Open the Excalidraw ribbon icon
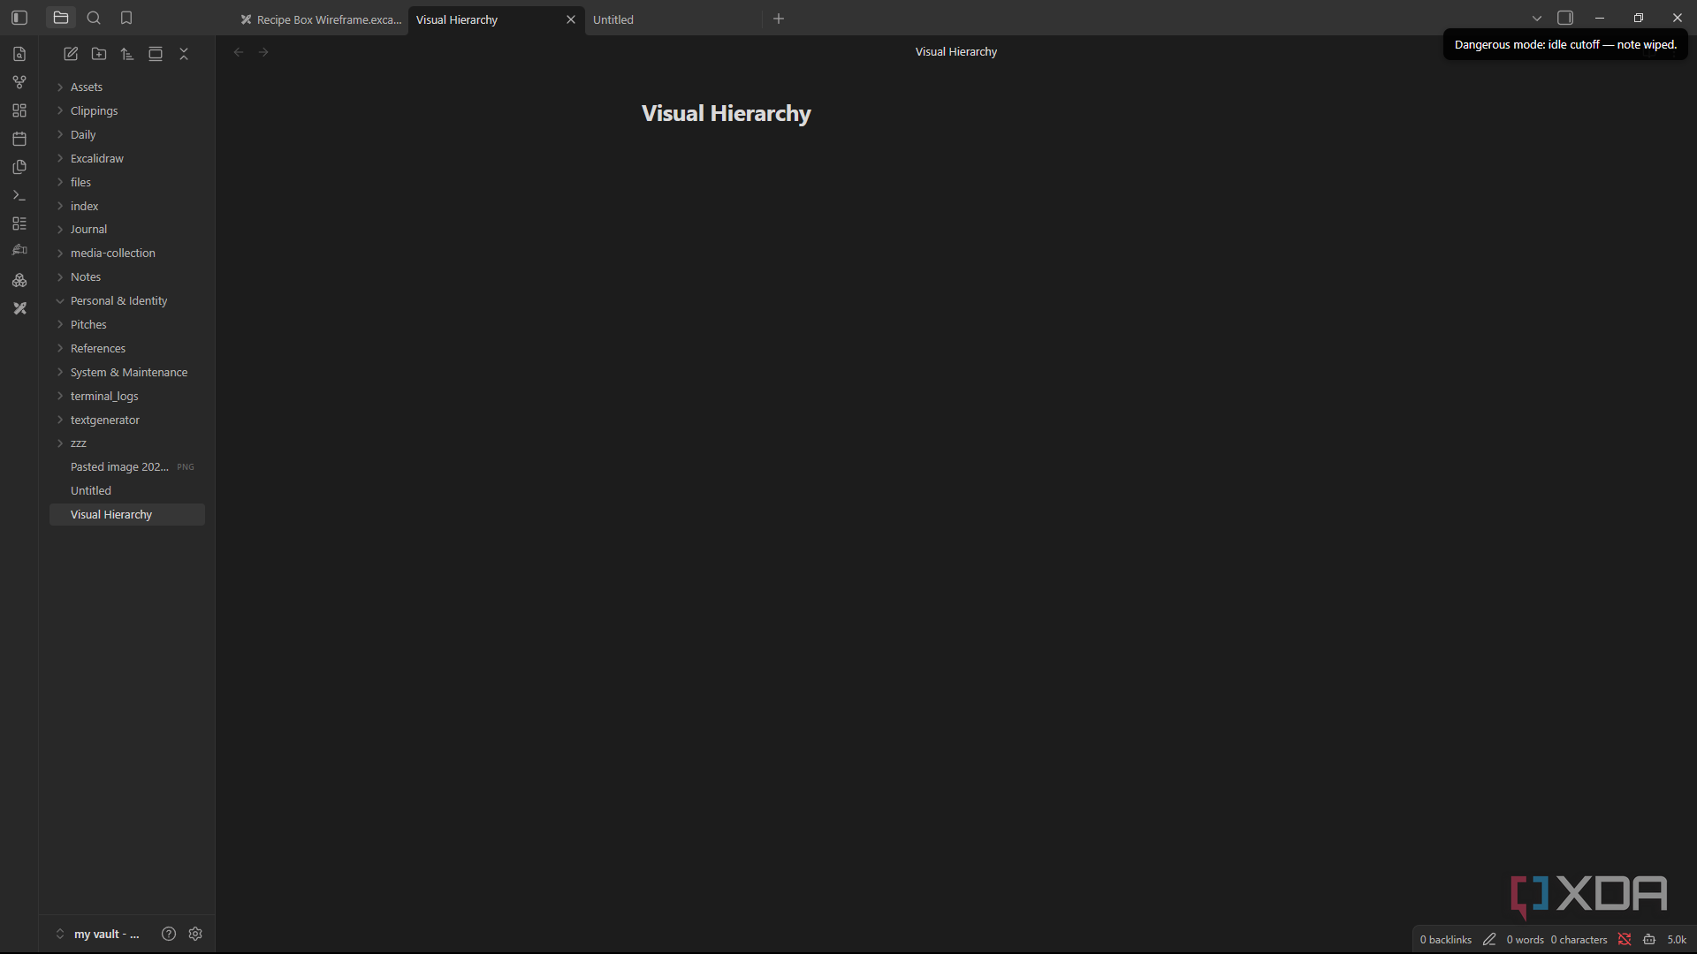 pyautogui.click(x=19, y=308)
